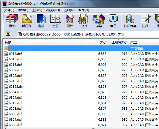The height and width of the screenshot is (129, 159).
Task: Open the 查找 (Find) binoculars tool
Action: (x=84, y=21)
